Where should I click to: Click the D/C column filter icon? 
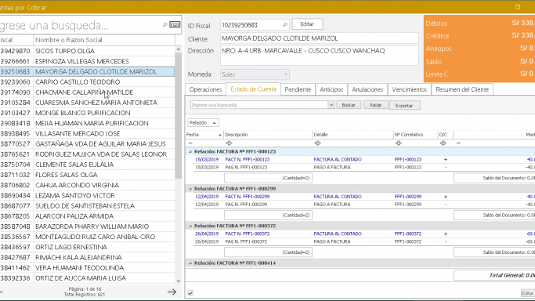(443, 143)
